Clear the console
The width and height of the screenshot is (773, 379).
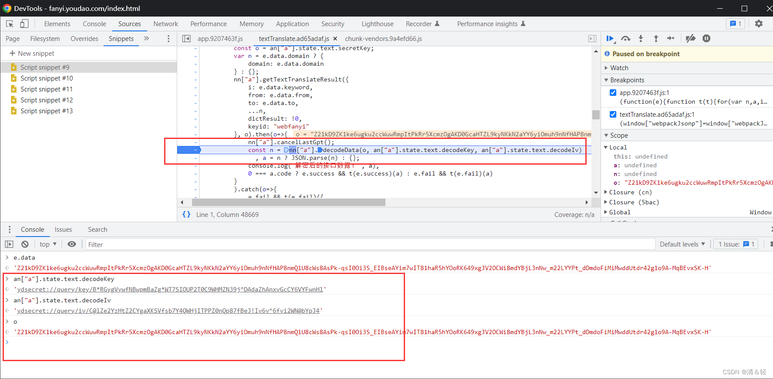[x=25, y=244]
